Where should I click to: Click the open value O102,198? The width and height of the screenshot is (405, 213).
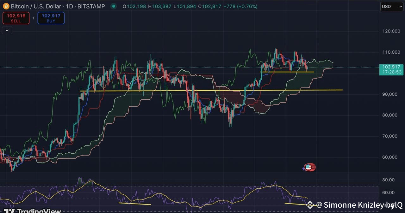click(x=134, y=6)
